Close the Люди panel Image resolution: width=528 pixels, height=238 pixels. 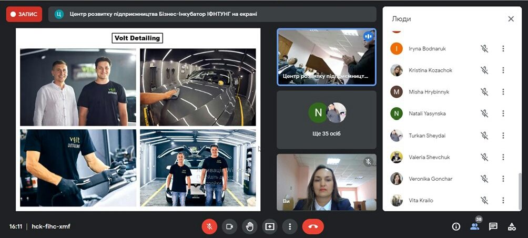pyautogui.click(x=511, y=19)
